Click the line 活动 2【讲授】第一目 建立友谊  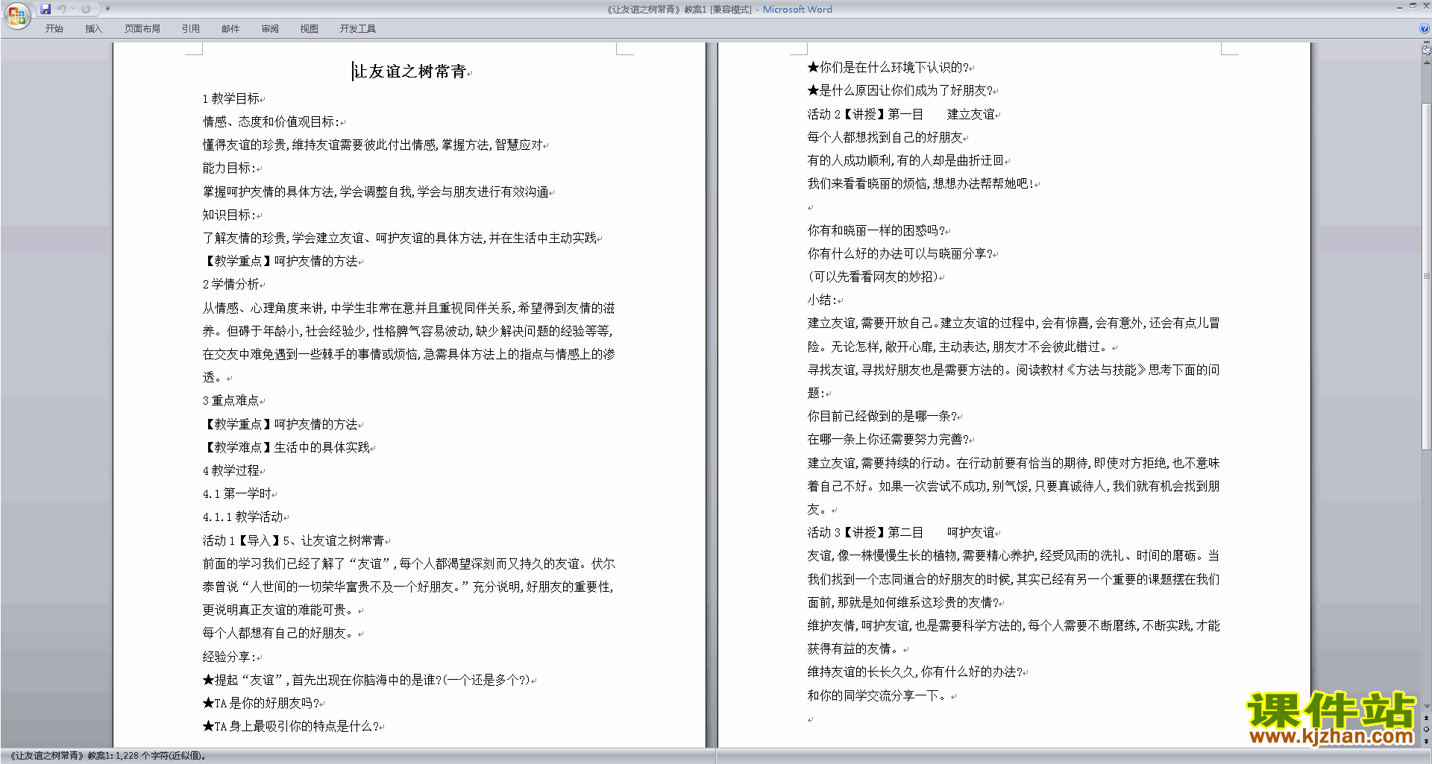[x=901, y=114]
